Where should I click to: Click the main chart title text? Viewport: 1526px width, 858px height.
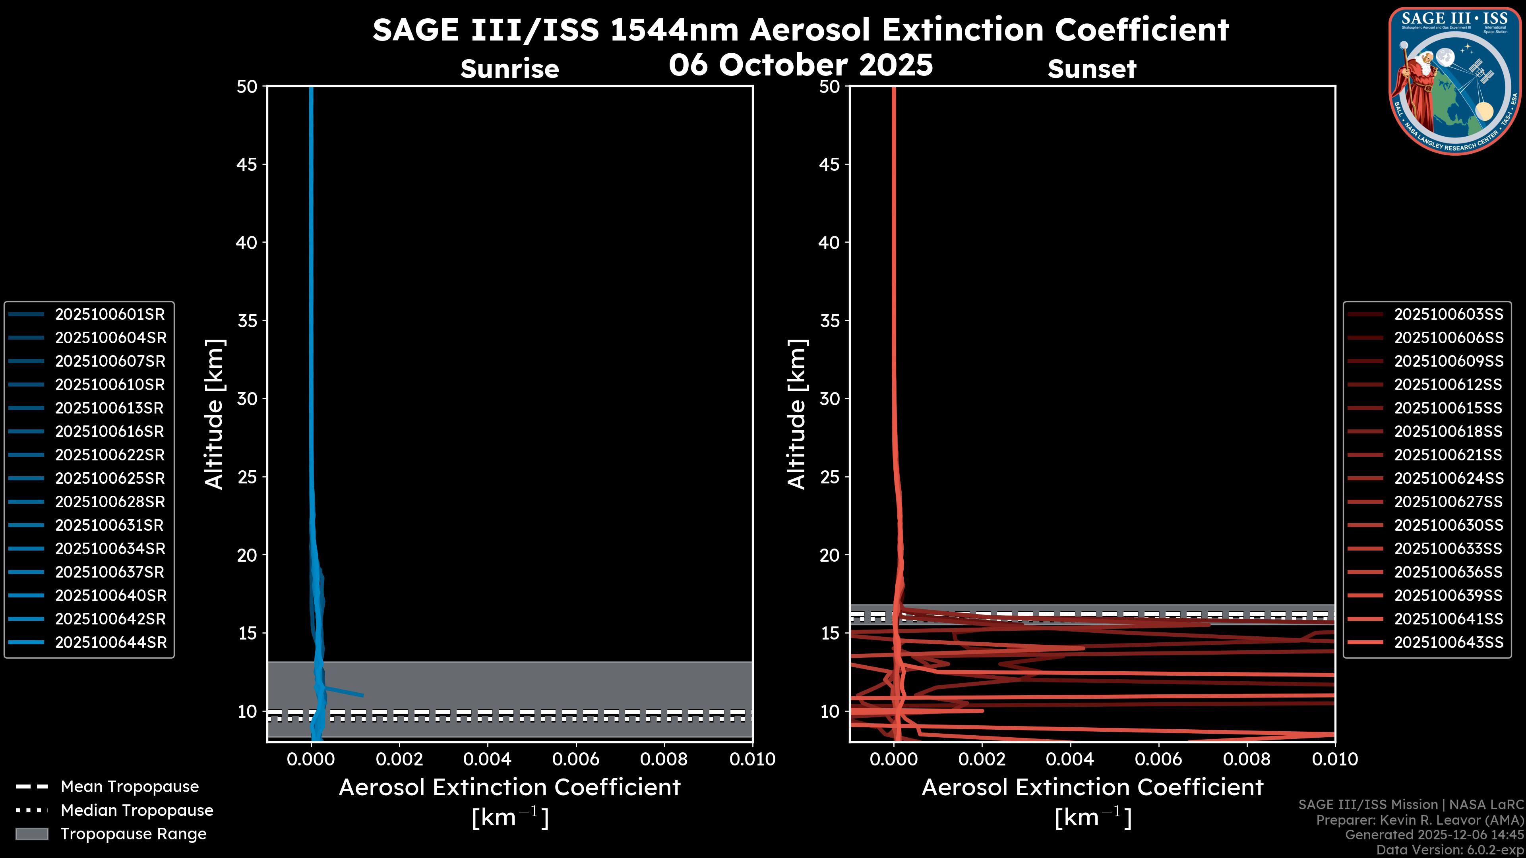point(800,30)
